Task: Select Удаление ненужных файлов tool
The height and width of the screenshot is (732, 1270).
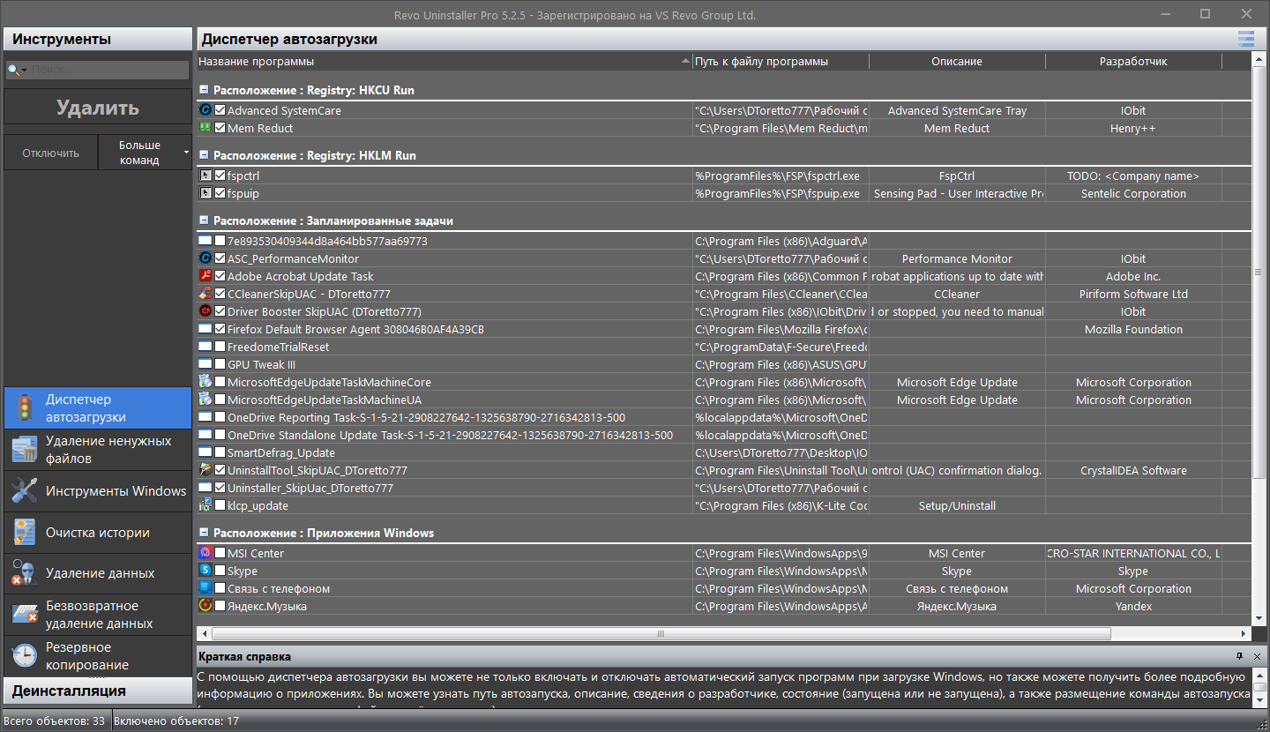Action: click(x=98, y=450)
